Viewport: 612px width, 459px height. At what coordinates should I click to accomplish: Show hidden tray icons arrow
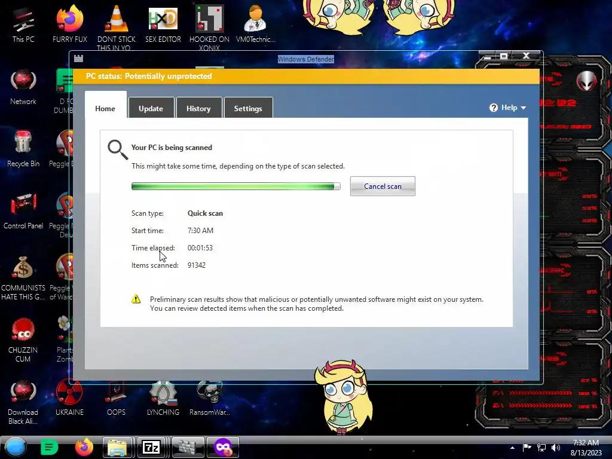pyautogui.click(x=512, y=448)
